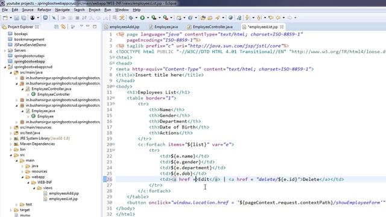Close the employeesList.jsp editor tab
Screen dimensions: 386x217
click(282, 27)
